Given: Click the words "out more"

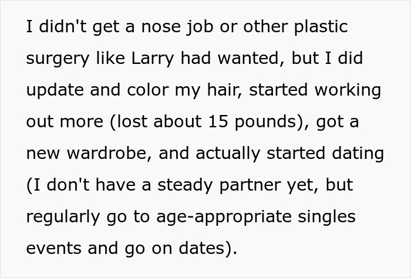Looking at the screenshot, I should point(64,122).
